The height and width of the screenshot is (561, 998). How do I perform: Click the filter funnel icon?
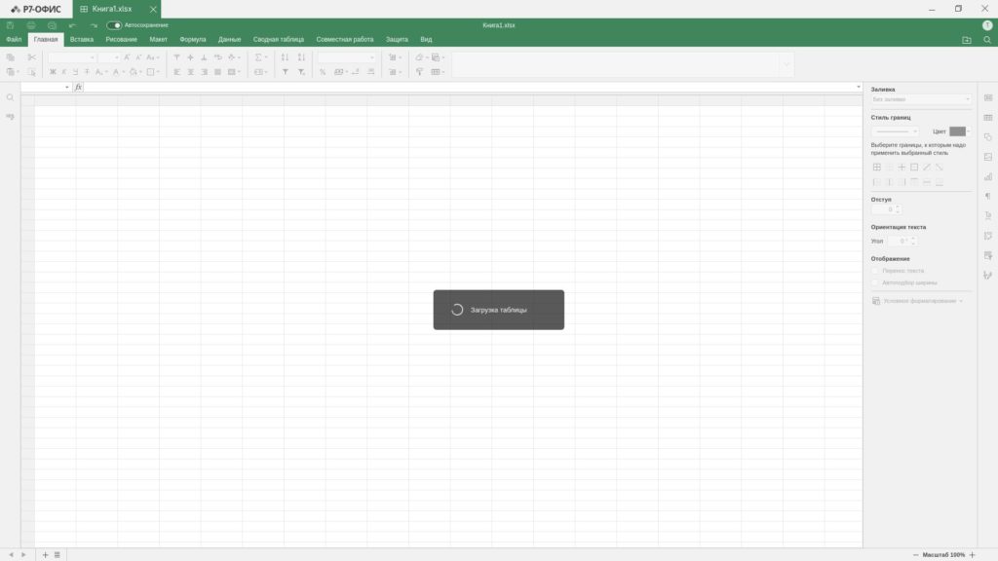286,72
